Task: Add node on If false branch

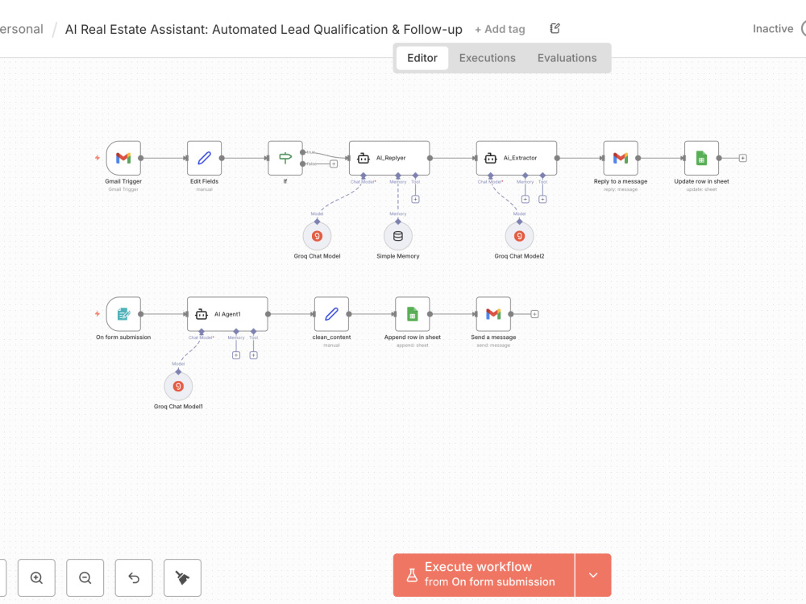Action: tap(334, 163)
